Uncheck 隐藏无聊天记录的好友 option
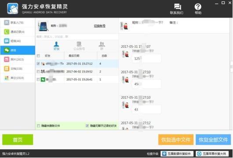Screen dimensions: 233x158 pos(87,126)
